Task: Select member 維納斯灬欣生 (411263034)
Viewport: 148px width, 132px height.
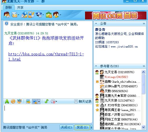Action: [x=118, y=124]
